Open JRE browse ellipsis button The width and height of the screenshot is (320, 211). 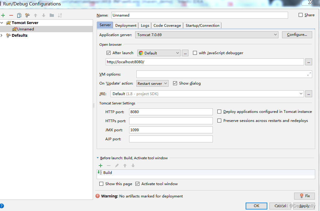[x=309, y=94]
